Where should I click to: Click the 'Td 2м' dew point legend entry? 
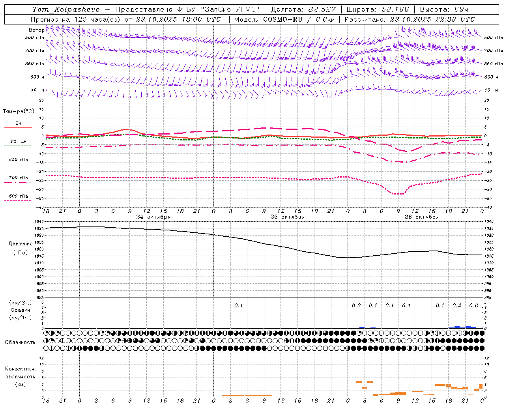(x=18, y=141)
